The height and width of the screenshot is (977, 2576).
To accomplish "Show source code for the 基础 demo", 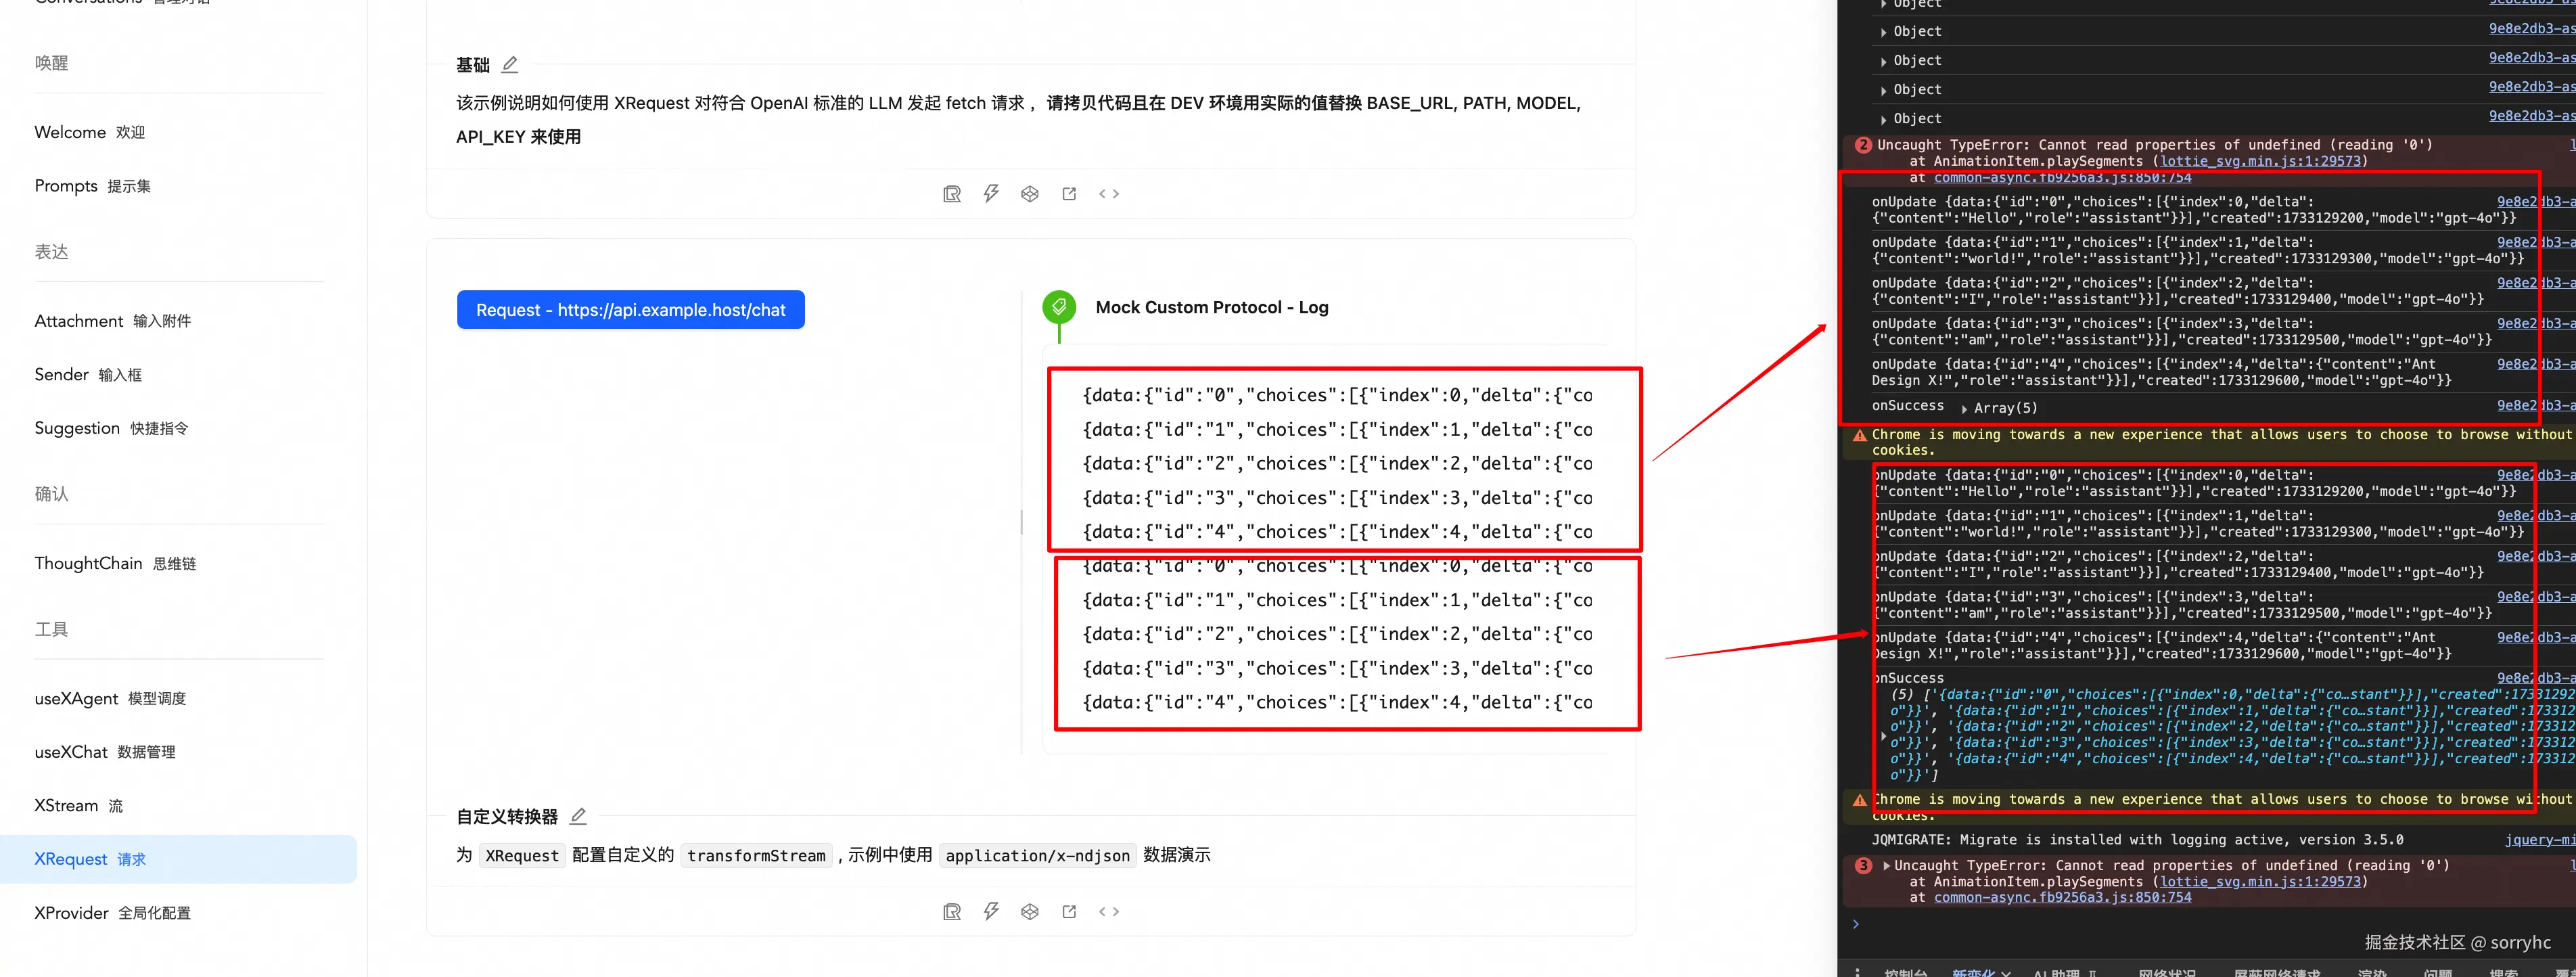I will coord(1108,194).
